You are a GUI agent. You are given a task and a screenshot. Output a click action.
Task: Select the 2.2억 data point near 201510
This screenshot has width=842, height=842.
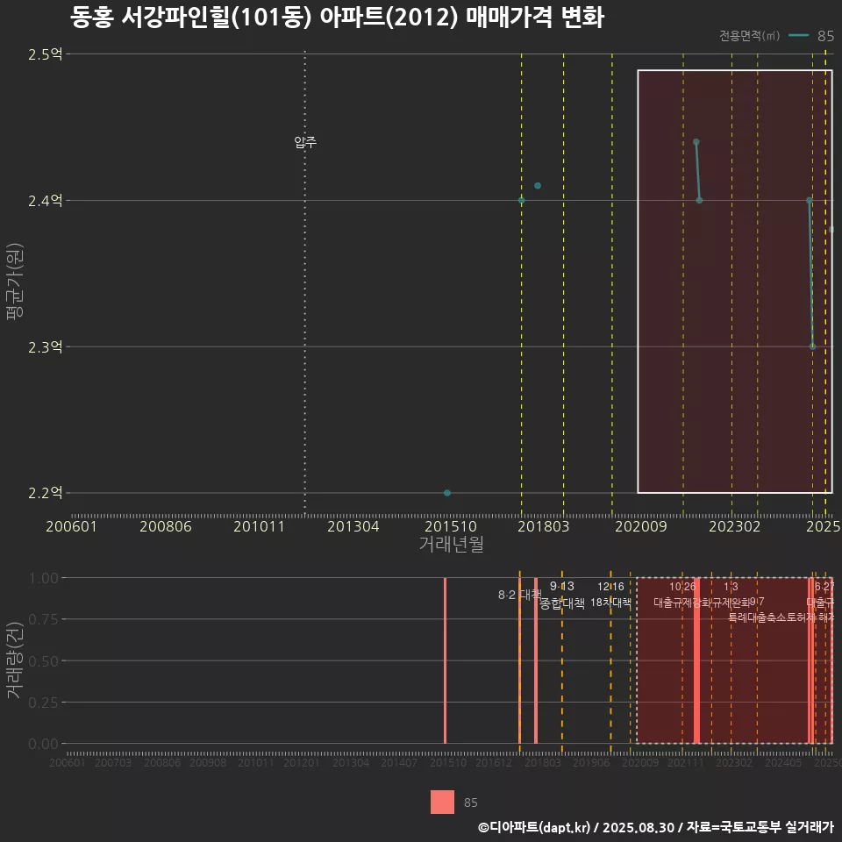click(x=447, y=493)
